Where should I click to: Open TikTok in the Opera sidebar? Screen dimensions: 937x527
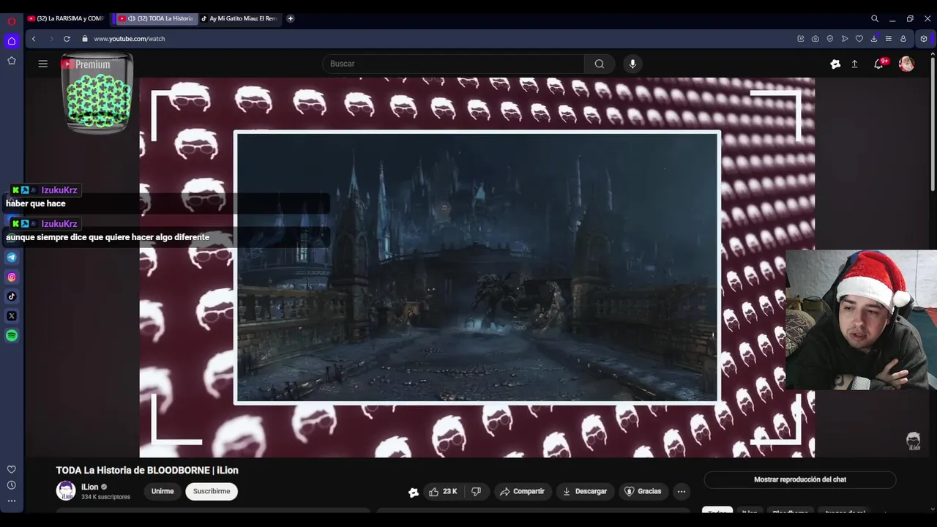[x=12, y=296]
